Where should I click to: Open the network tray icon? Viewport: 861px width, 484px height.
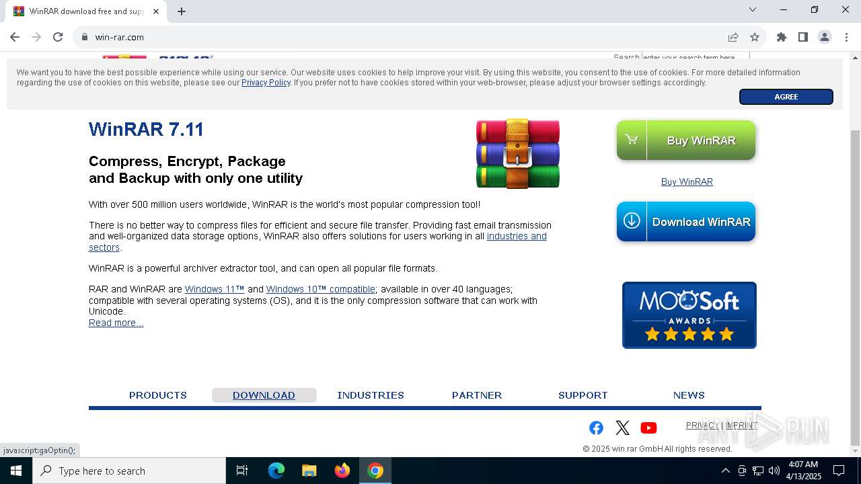pyautogui.click(x=758, y=471)
